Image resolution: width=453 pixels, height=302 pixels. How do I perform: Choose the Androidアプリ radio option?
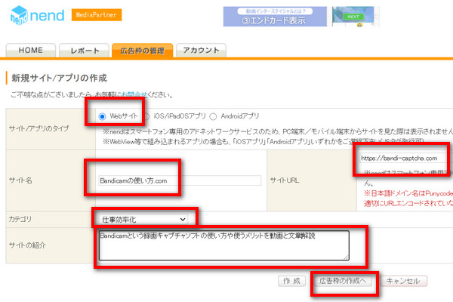(213, 116)
